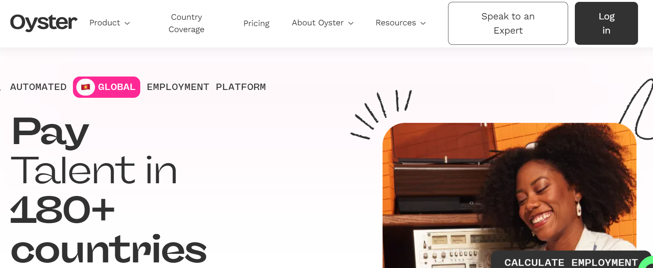
Task: Click the smiling woman hero photo
Action: [509, 195]
